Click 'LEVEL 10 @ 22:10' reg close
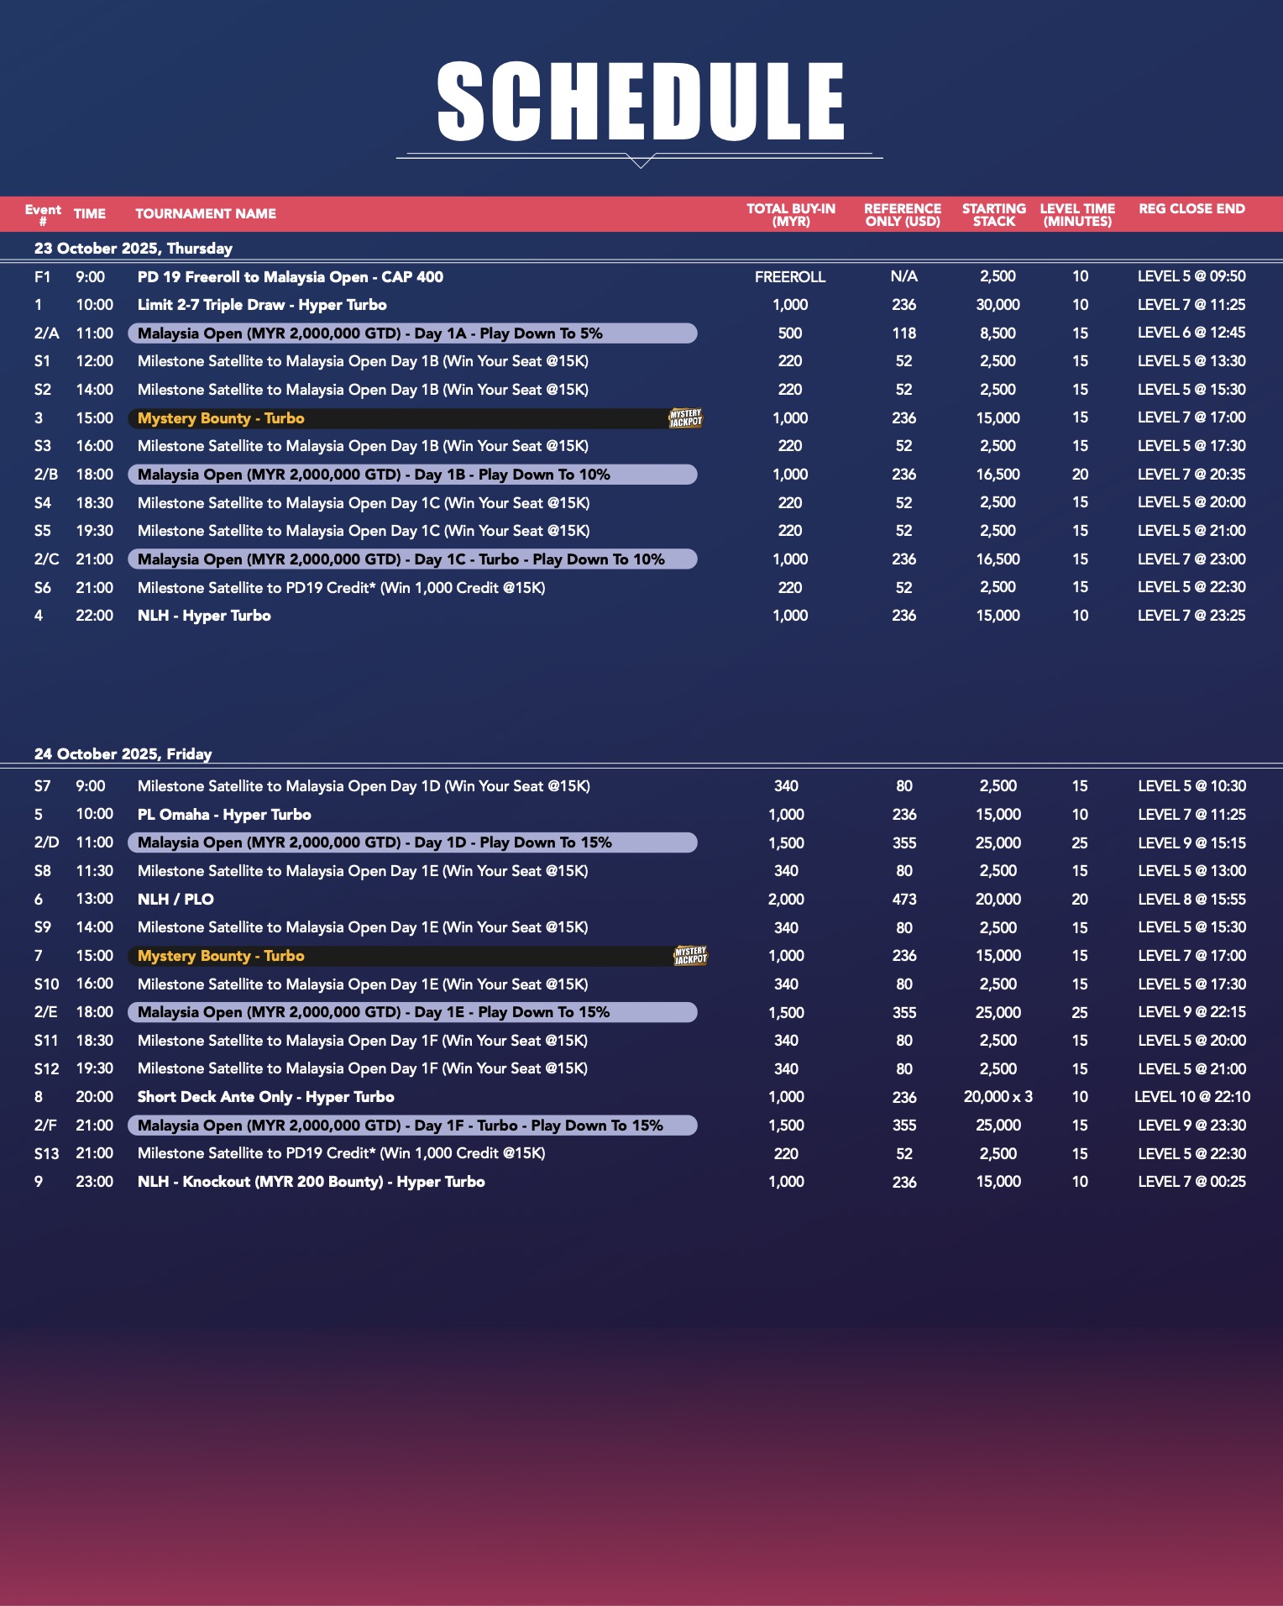 (1192, 1097)
